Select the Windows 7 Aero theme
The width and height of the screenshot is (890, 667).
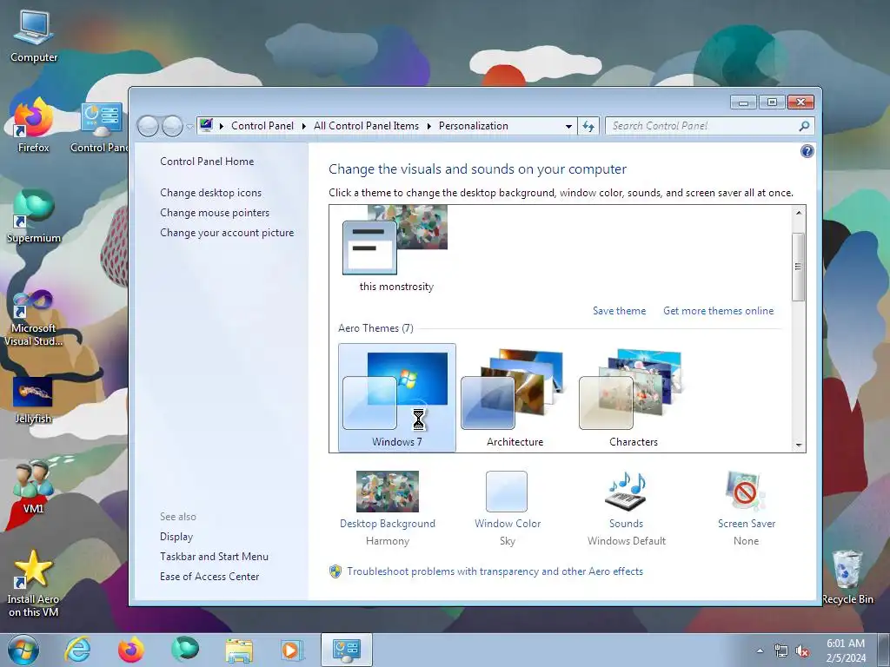pos(396,398)
